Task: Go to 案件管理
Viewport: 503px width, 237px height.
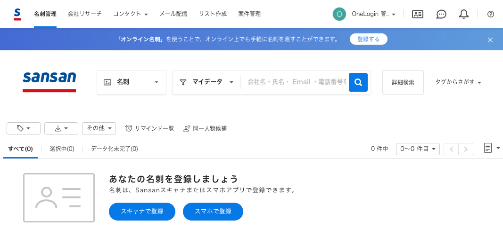Action: click(x=249, y=14)
